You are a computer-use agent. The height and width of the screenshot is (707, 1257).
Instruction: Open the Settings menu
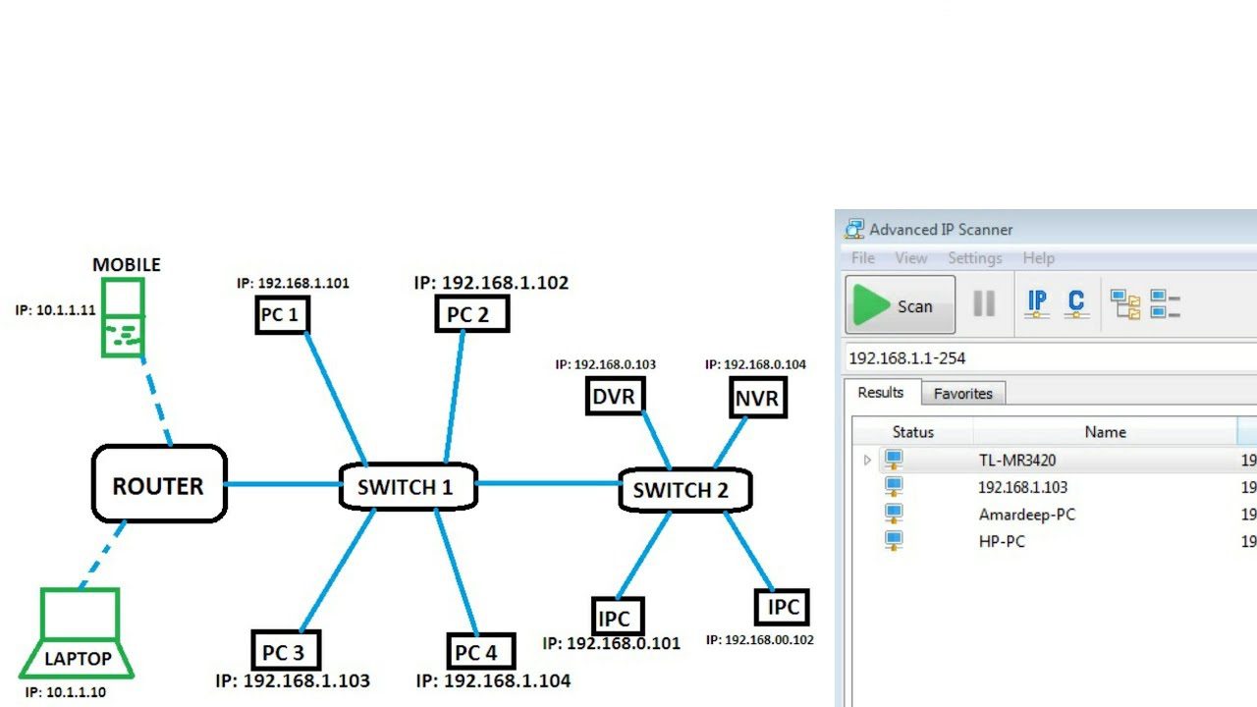pos(974,258)
